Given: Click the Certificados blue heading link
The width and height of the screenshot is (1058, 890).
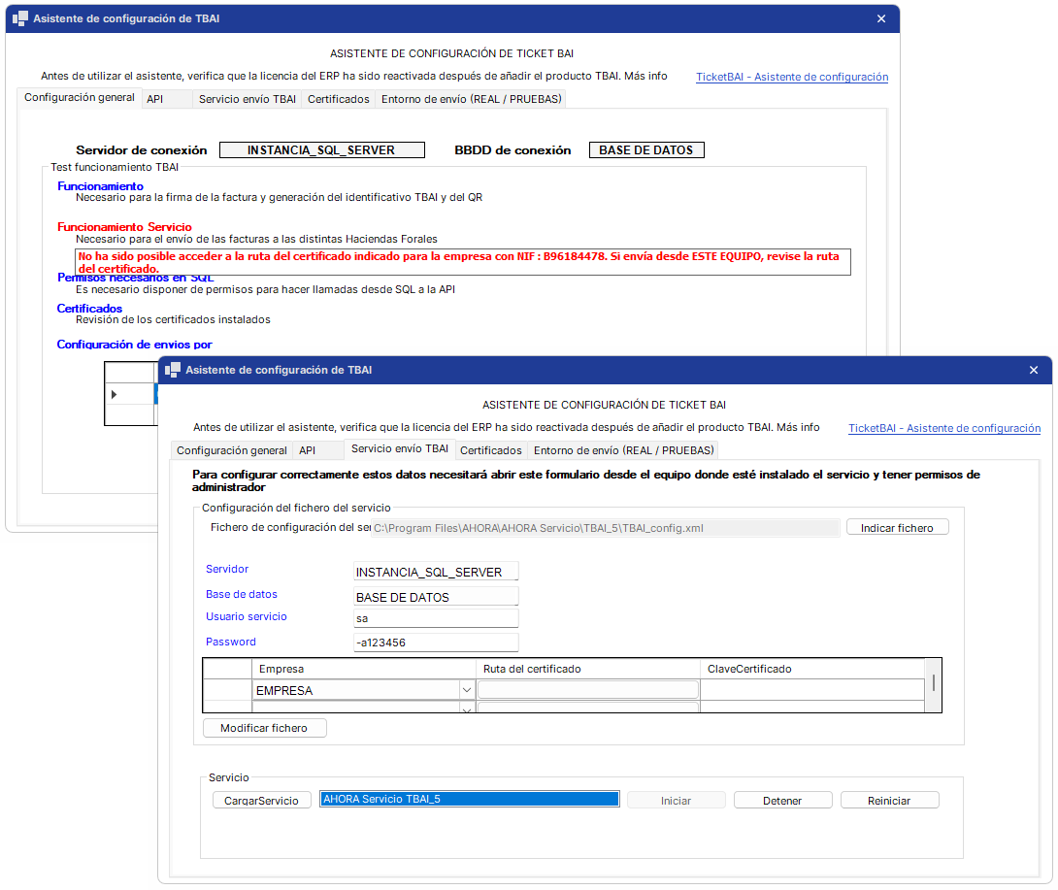Looking at the screenshot, I should coord(89,309).
